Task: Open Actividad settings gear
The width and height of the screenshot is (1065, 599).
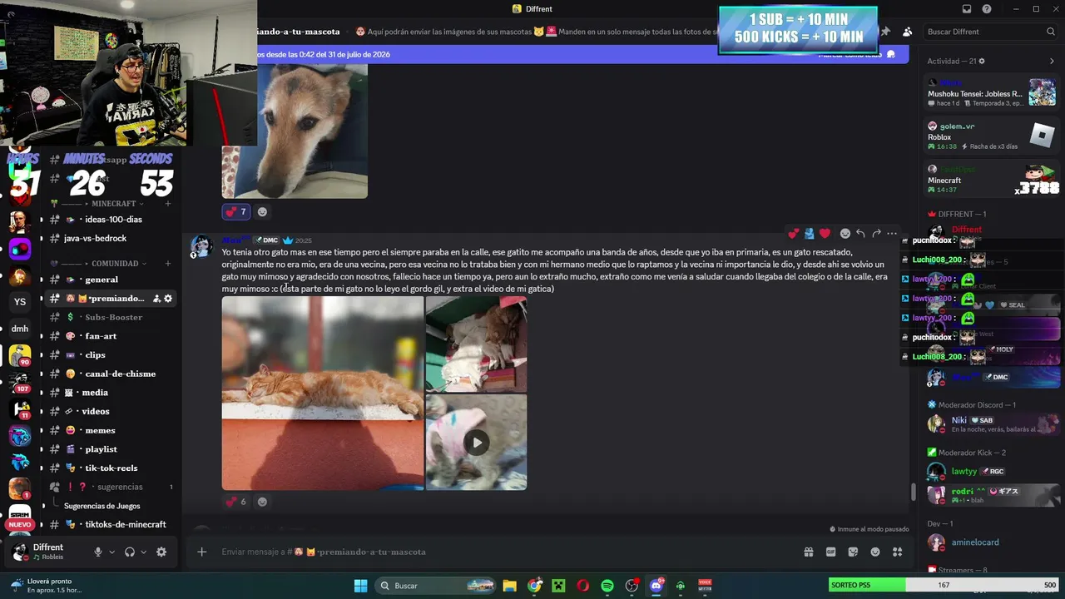Action: coord(982,62)
